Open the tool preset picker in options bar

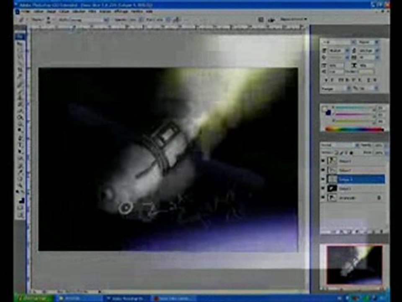click(22, 20)
